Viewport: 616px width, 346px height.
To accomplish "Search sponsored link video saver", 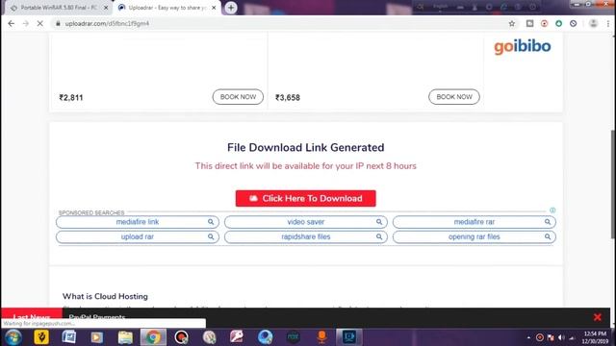I will tap(306, 222).
